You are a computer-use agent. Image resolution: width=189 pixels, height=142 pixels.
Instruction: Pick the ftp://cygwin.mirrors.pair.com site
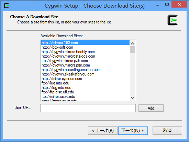click(85, 61)
